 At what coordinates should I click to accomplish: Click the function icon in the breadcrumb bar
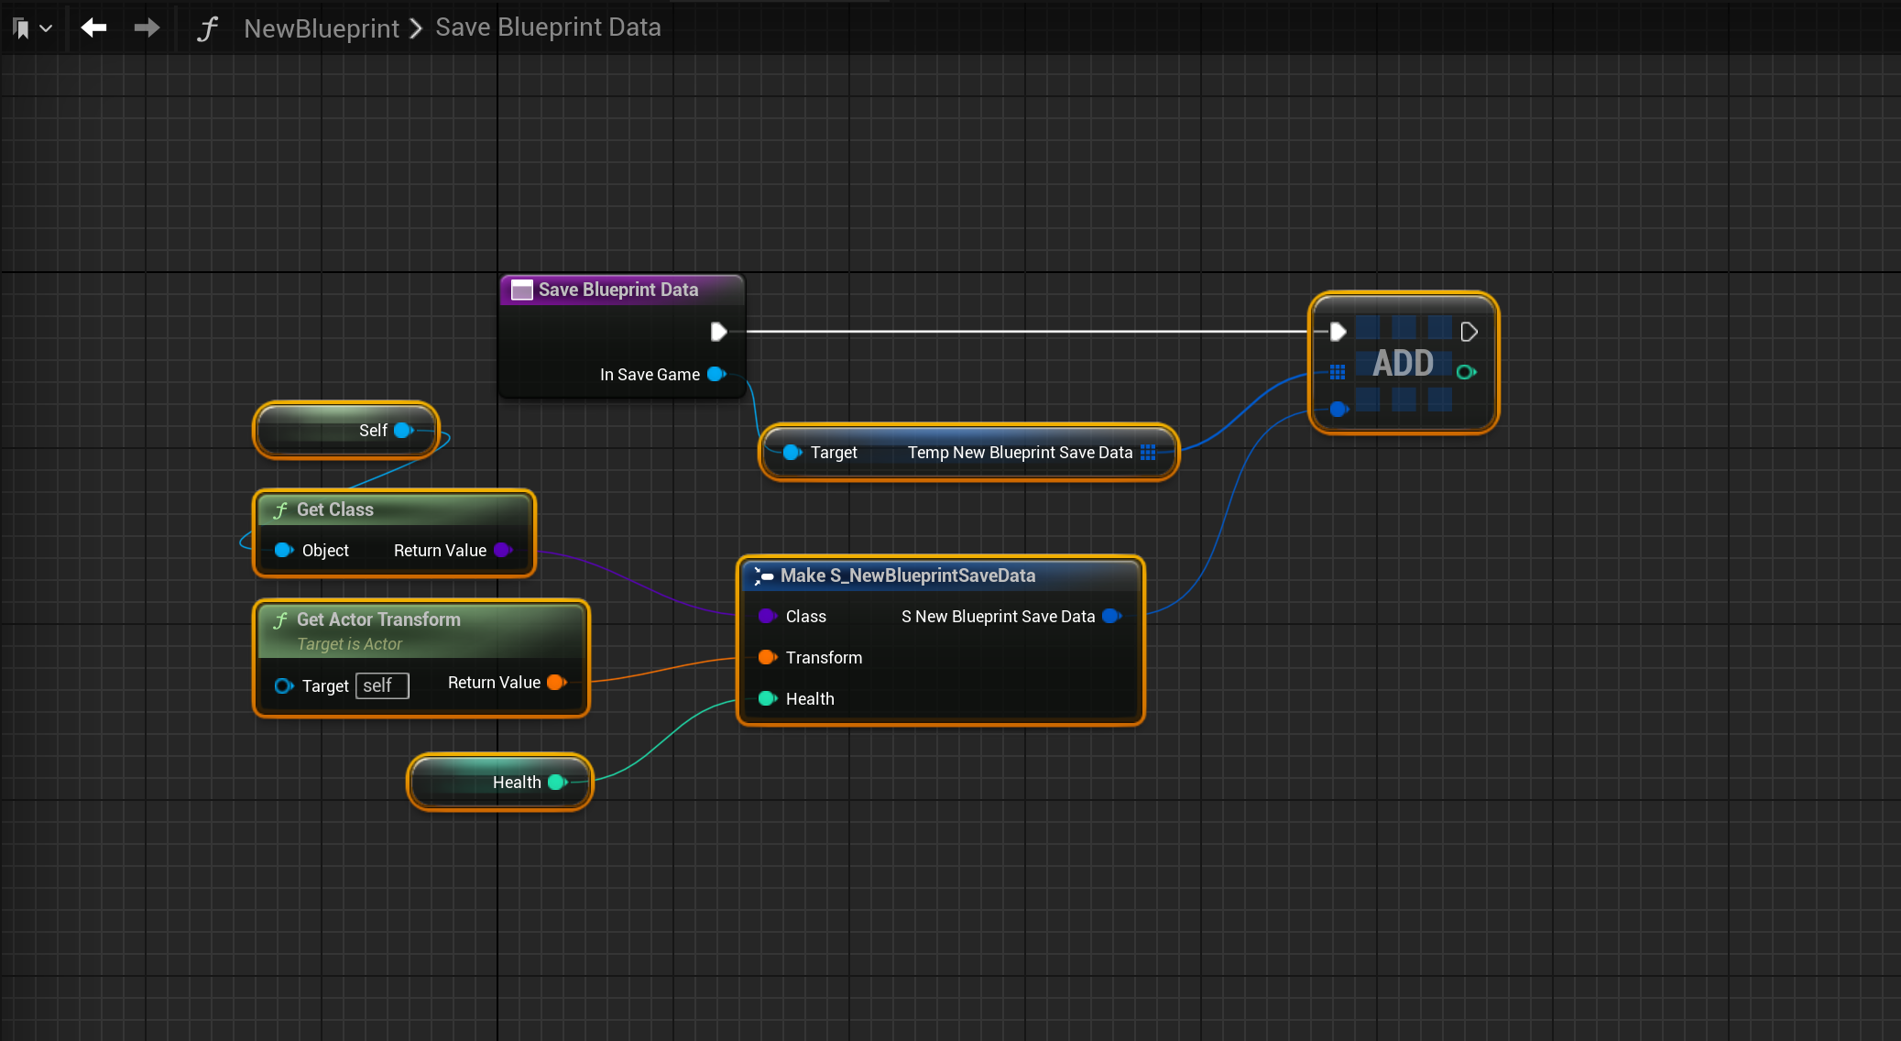click(x=207, y=28)
